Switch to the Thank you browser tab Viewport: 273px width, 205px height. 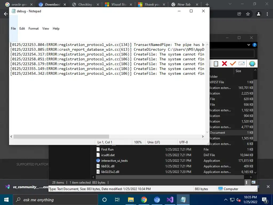point(151,5)
